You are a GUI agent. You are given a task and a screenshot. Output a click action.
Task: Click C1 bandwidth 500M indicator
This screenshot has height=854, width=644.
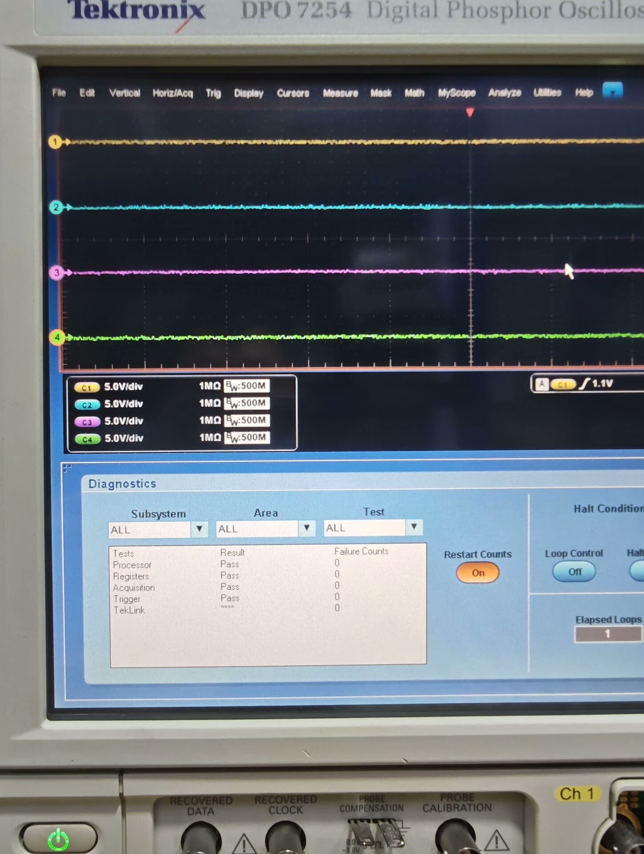pos(246,386)
